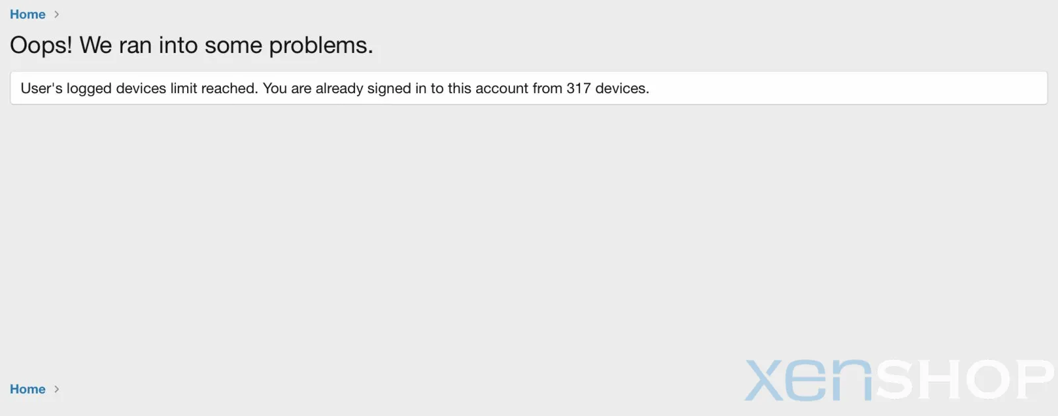Click the word "devices." ending the error message

pyautogui.click(x=622, y=89)
